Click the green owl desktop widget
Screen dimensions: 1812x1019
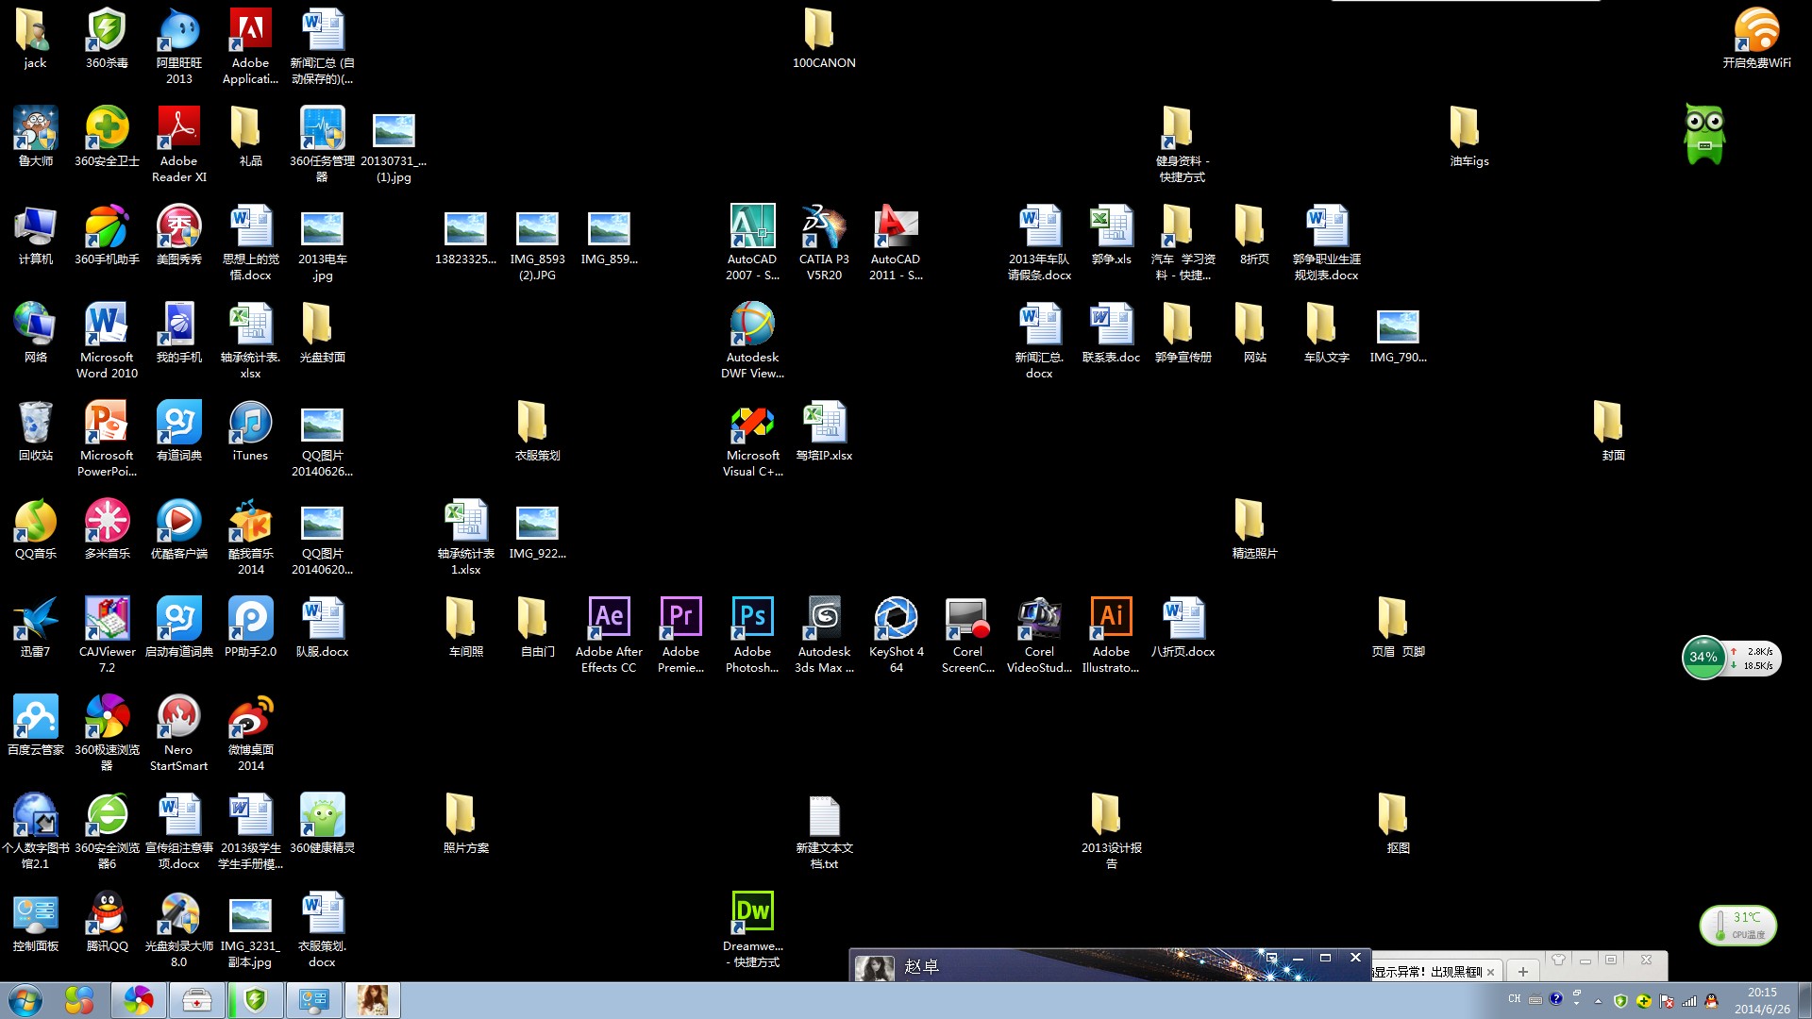coord(1704,134)
